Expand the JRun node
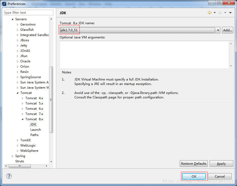The width and height of the screenshot is (237, 186). tap(17, 56)
